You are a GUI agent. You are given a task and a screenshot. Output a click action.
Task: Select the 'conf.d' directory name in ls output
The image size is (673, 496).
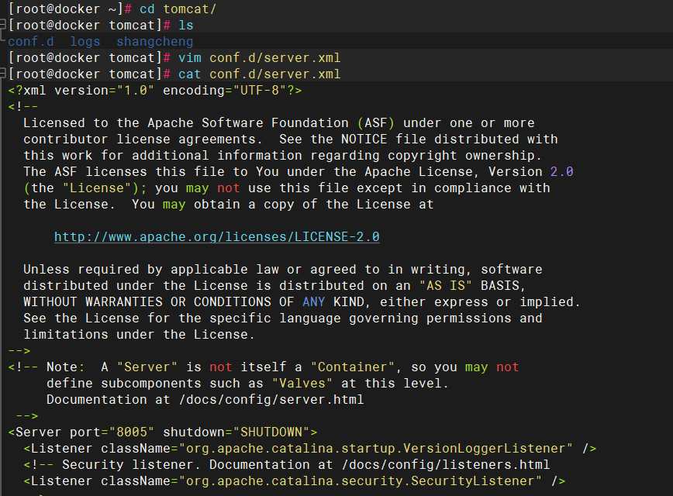[x=31, y=41]
